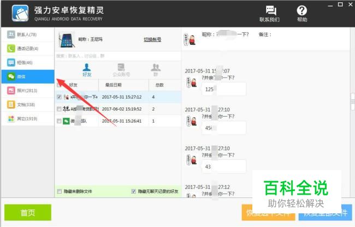This screenshot has height=227, width=355.
Task: Select date cell 2017-06-02 15:19:52
Action: (122, 109)
